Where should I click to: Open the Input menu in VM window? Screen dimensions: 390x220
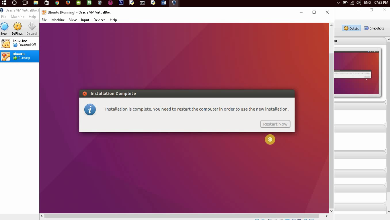point(85,20)
